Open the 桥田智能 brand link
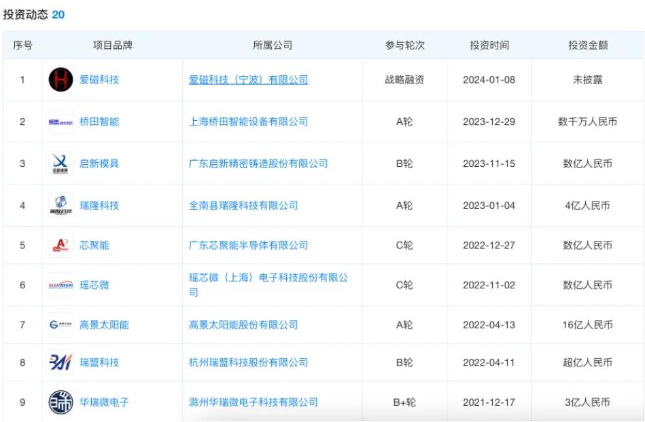Viewport: 645px width, 422px height. pos(99,121)
